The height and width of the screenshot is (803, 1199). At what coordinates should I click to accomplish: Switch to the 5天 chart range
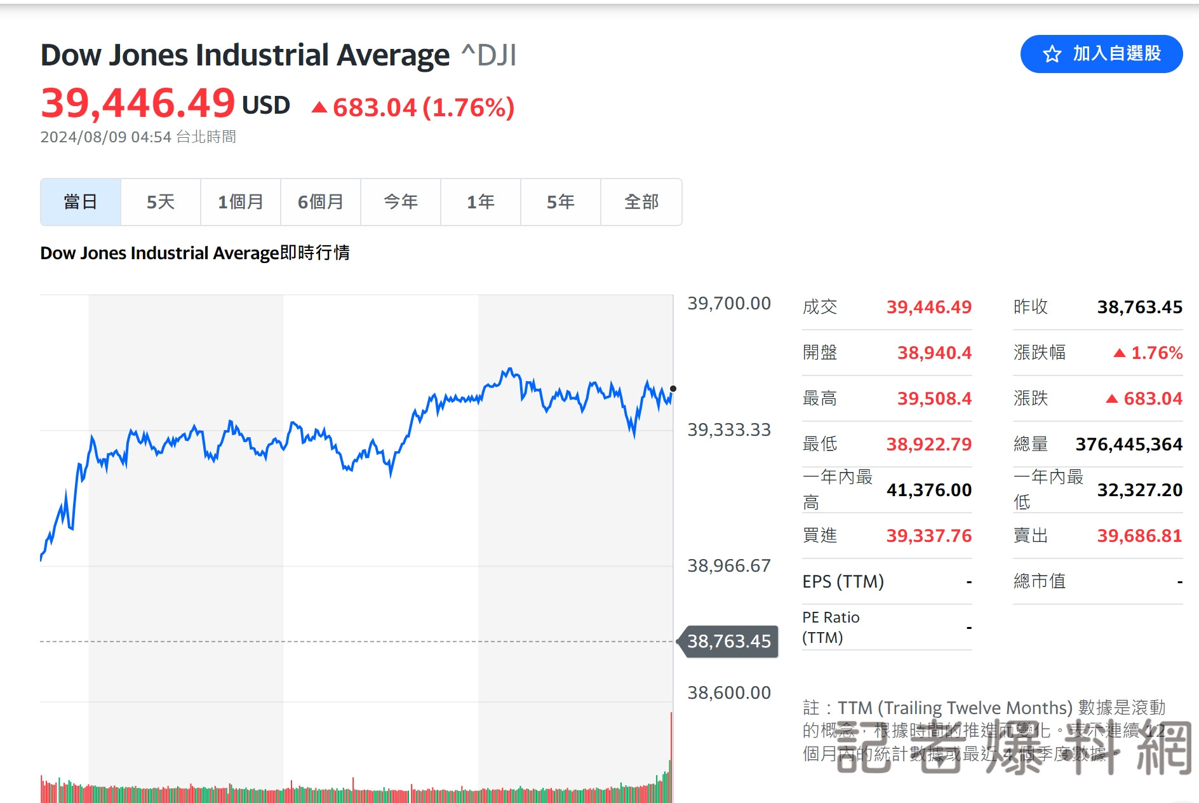[161, 202]
